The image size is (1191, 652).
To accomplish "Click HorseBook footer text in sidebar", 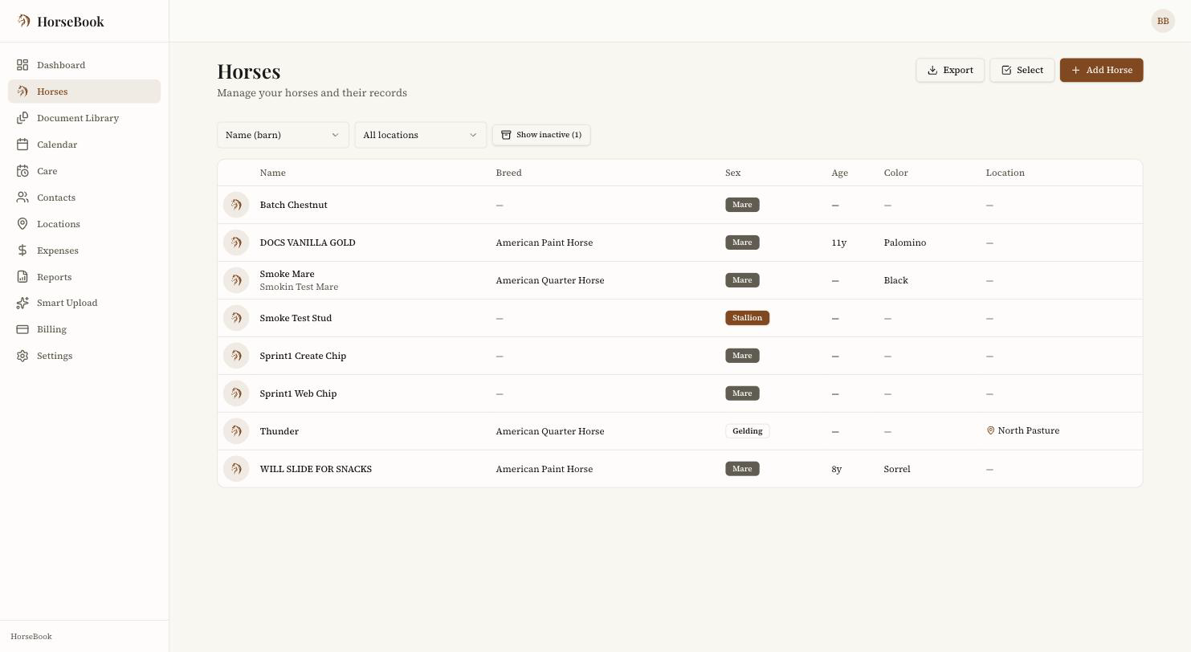I will point(31,637).
